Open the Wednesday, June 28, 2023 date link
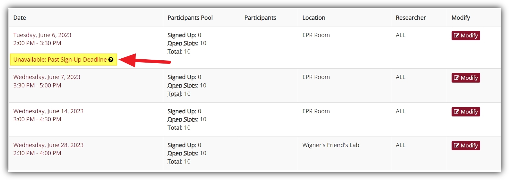Screen dimensions: 509x180 (x=48, y=145)
